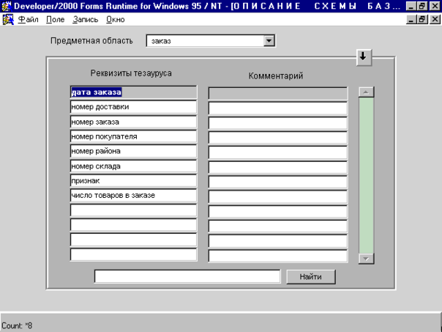Restore the inner form window
This screenshot has height=332, width=442.
[x=422, y=20]
